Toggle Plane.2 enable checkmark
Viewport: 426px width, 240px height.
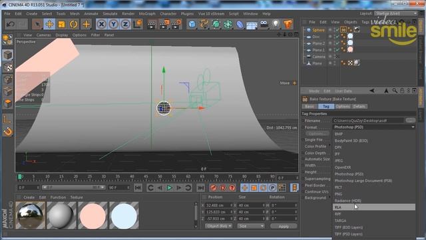click(x=337, y=43)
